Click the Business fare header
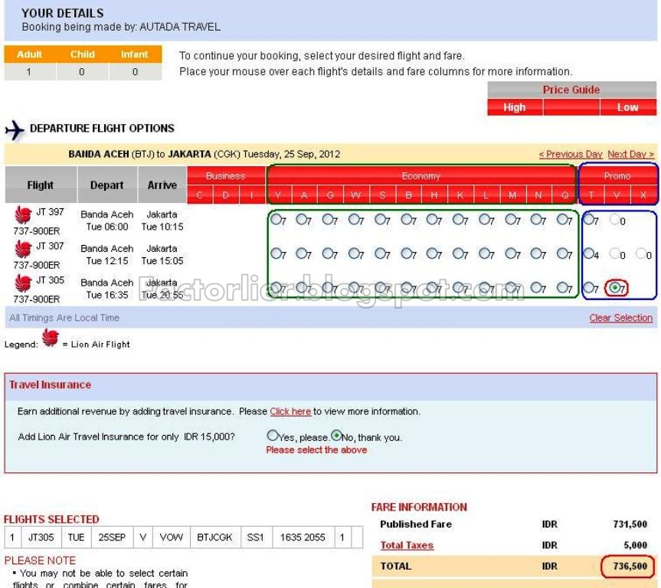This screenshot has width=661, height=588. tap(225, 176)
